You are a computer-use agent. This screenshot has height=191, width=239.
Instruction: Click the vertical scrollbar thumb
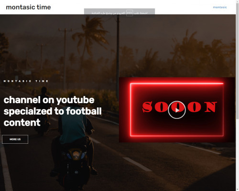click(x=237, y=61)
